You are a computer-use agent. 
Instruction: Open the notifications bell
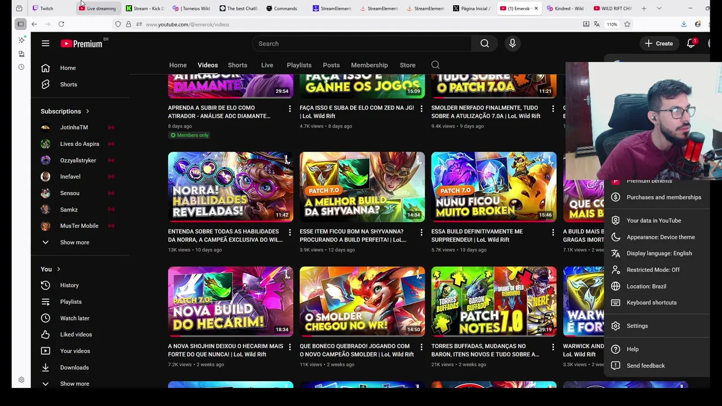click(691, 43)
